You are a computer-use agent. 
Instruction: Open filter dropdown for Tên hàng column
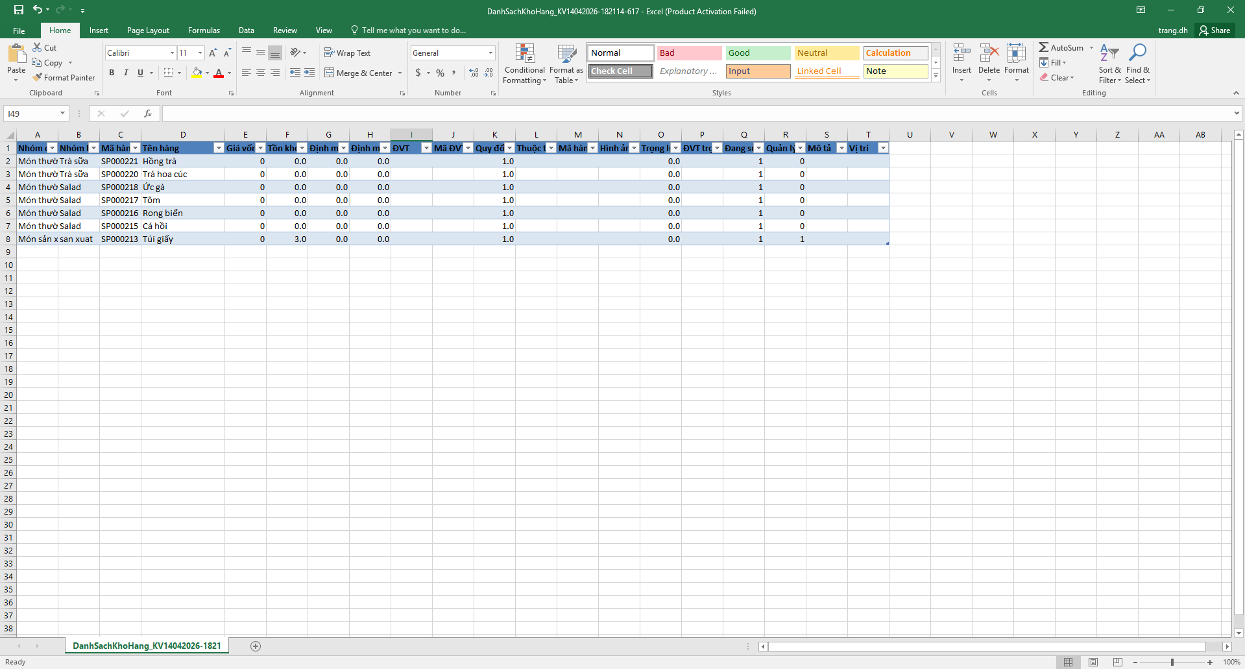click(x=219, y=148)
